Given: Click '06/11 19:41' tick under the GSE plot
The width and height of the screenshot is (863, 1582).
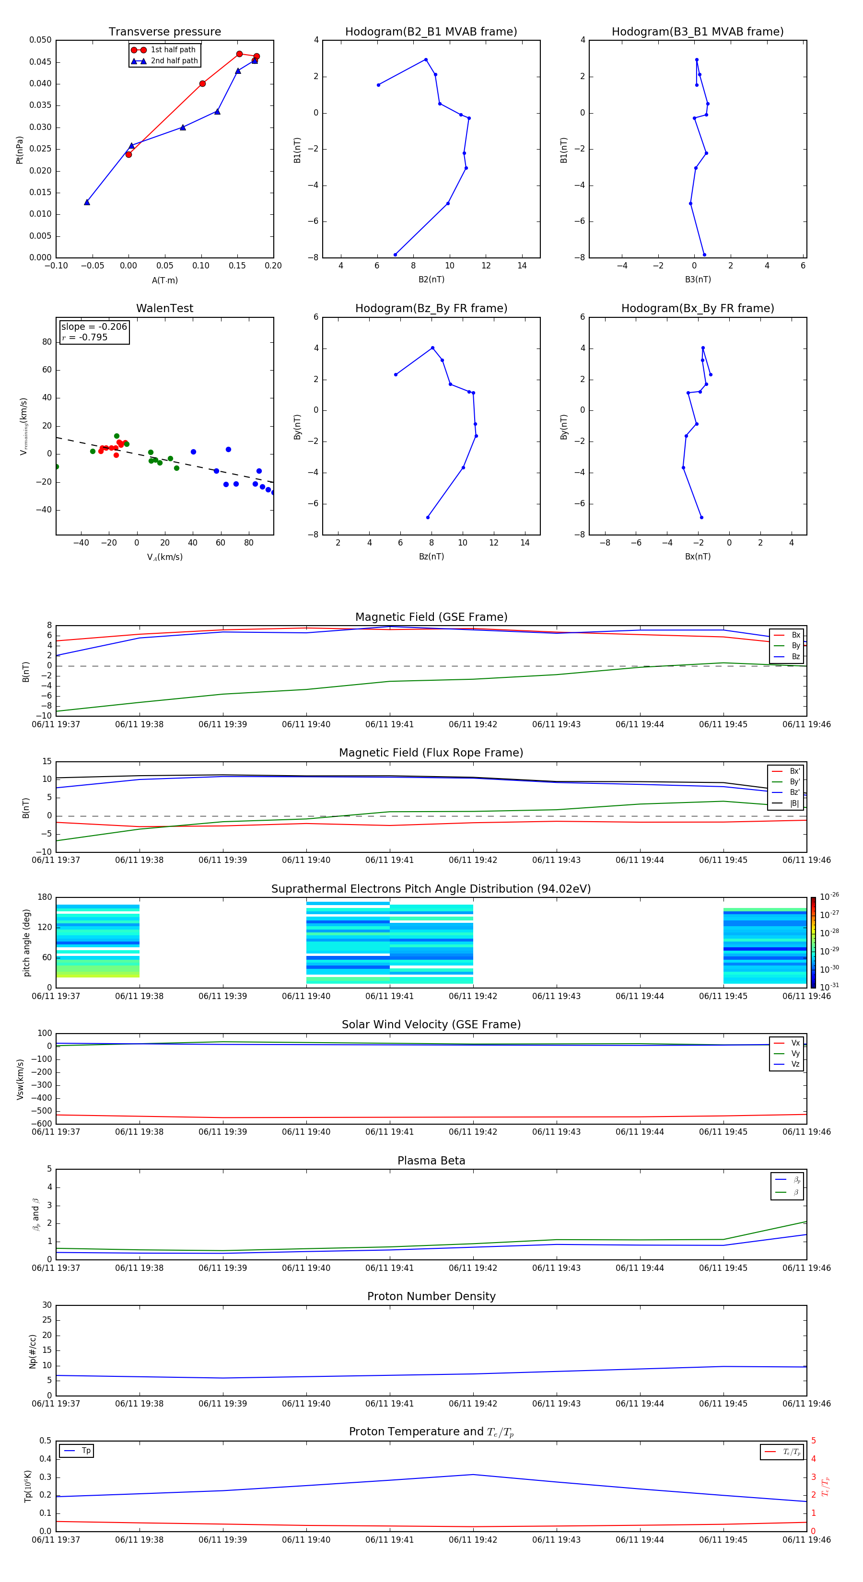Looking at the screenshot, I should click(x=389, y=725).
